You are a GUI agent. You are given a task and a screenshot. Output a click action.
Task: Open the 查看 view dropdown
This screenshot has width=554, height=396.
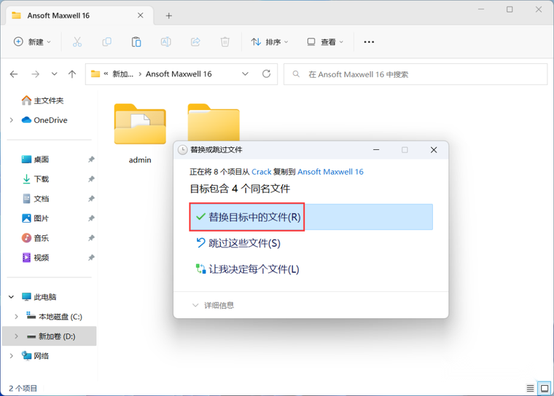coord(325,42)
